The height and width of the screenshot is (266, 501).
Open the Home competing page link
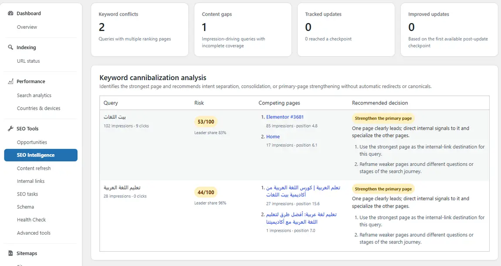[x=273, y=137]
